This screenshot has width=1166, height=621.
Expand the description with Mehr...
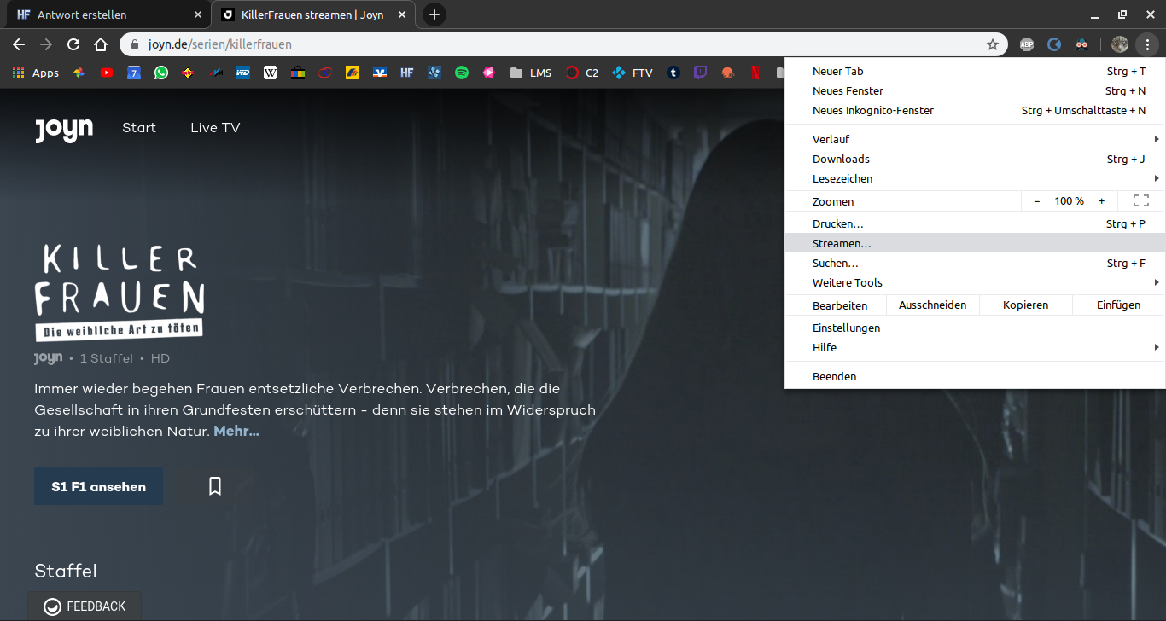point(236,431)
